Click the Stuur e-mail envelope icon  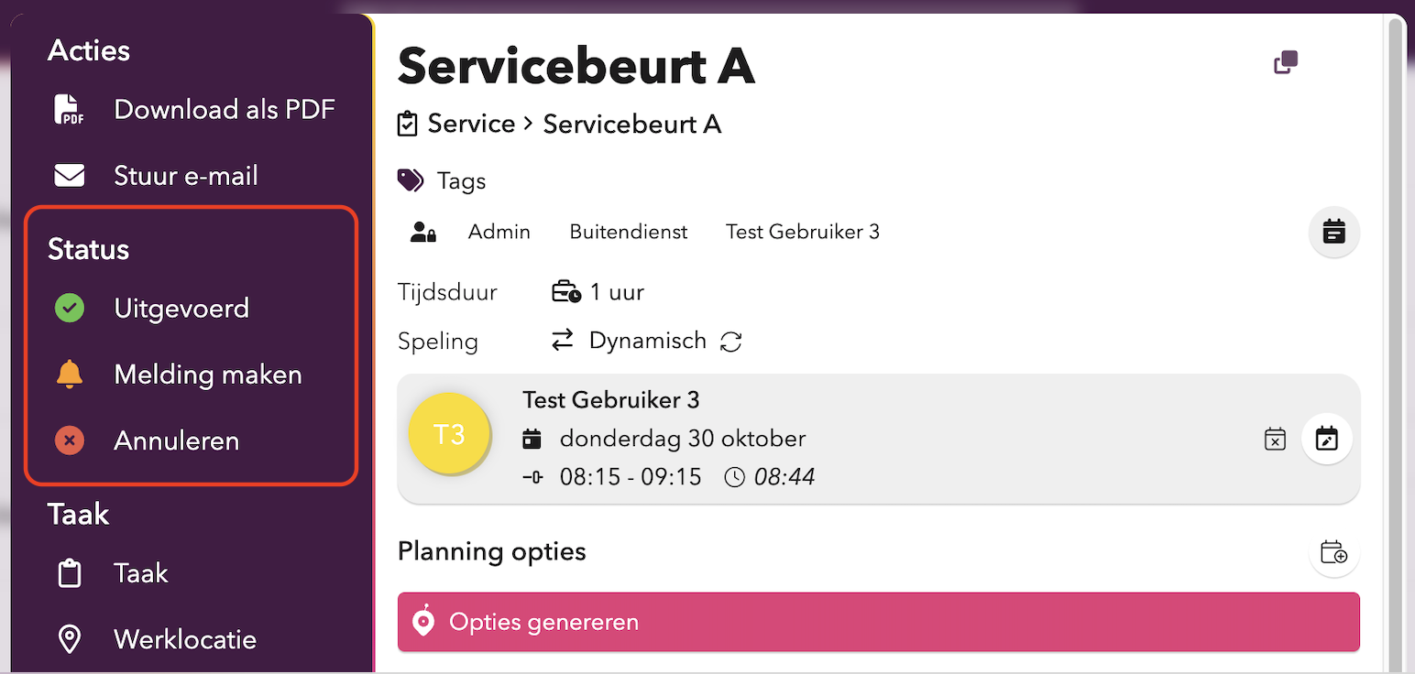pos(69,175)
